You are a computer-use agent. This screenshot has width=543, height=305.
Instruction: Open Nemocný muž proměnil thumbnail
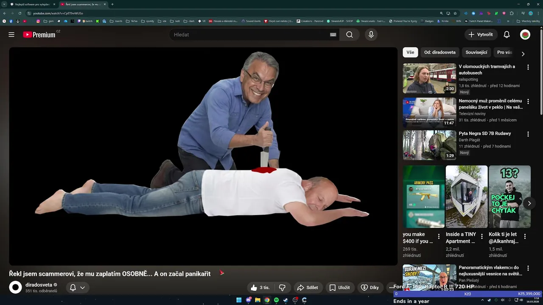click(x=429, y=113)
